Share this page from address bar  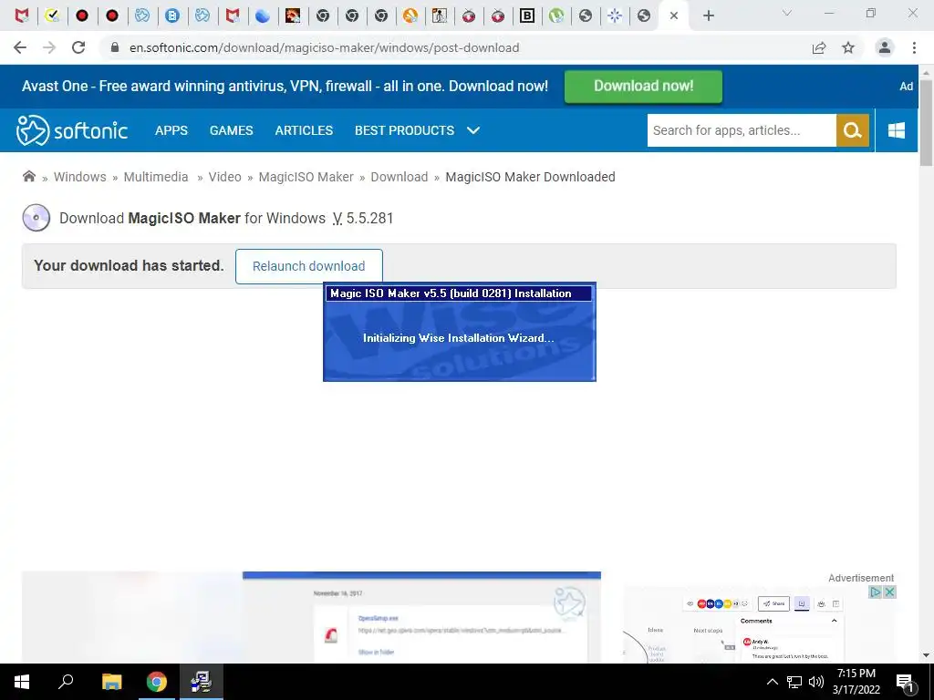click(819, 47)
